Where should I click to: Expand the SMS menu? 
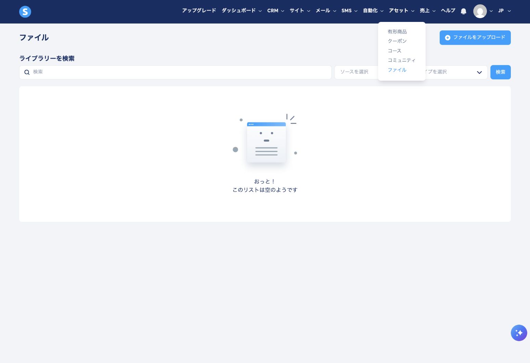tap(349, 11)
